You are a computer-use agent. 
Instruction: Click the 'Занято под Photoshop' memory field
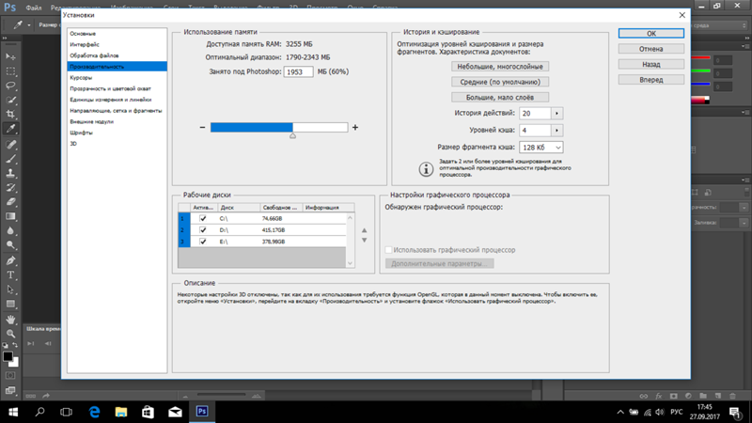coord(298,72)
